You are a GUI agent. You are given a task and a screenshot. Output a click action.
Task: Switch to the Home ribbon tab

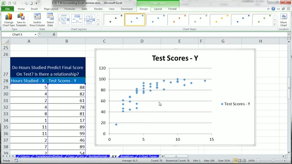point(21,9)
